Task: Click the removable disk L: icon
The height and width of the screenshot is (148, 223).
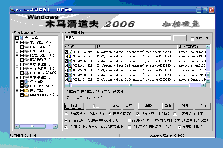Action: (26, 77)
